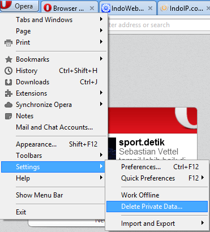Open Notes from the menu
Screen dimensions: 210x232
pyautogui.click(x=54, y=116)
